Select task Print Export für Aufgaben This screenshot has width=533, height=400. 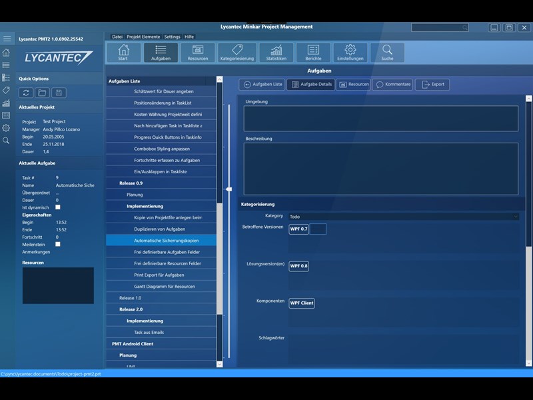(161, 275)
